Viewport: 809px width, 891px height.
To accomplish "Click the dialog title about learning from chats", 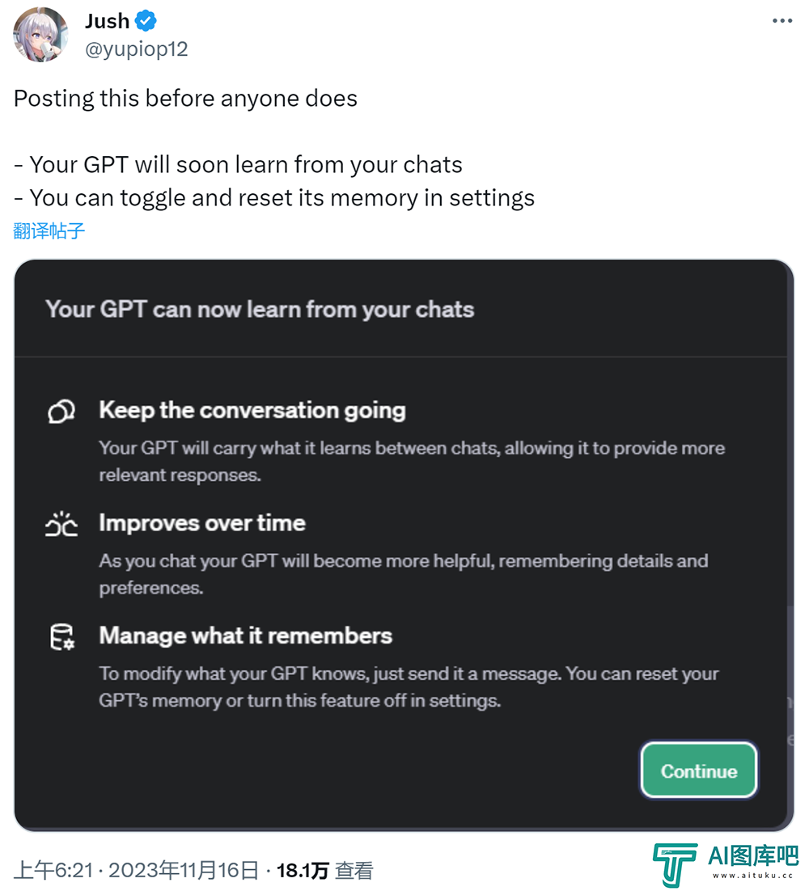I will point(260,310).
